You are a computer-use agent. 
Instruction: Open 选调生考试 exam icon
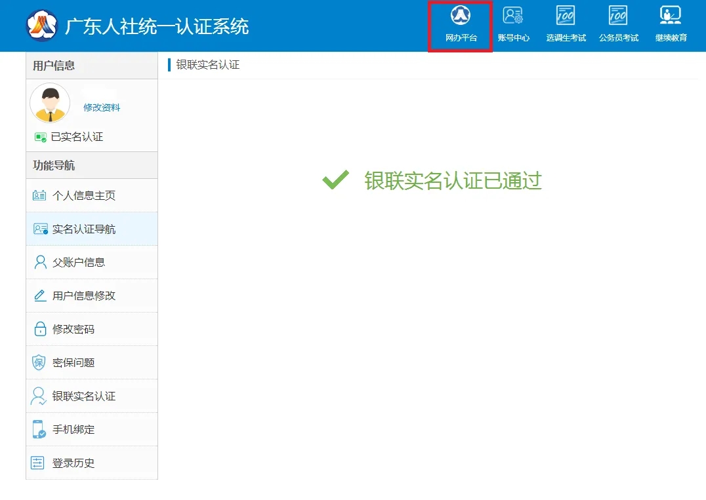(x=566, y=15)
